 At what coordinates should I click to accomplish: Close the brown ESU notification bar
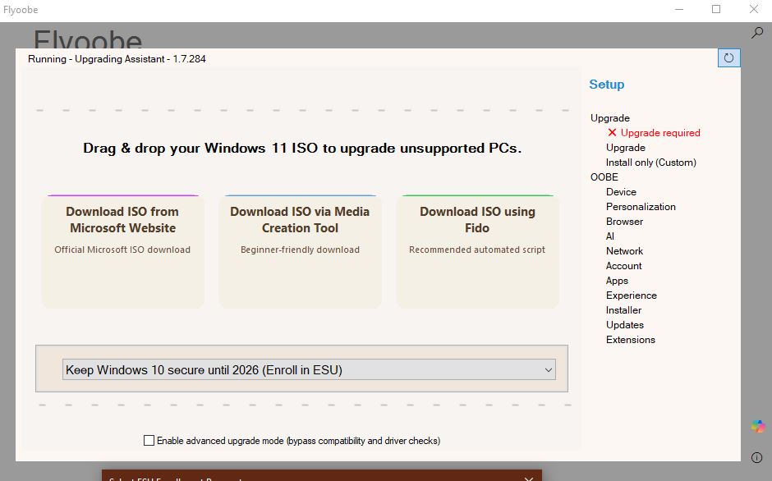click(x=529, y=478)
